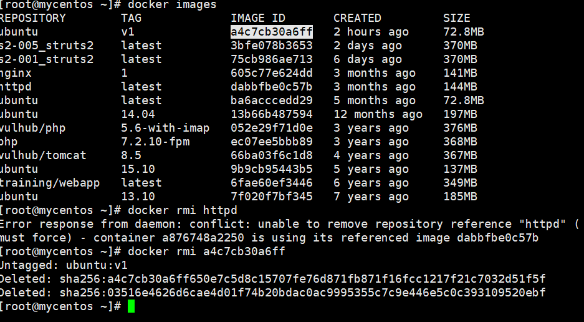Click the SIZE column header

[457, 18]
